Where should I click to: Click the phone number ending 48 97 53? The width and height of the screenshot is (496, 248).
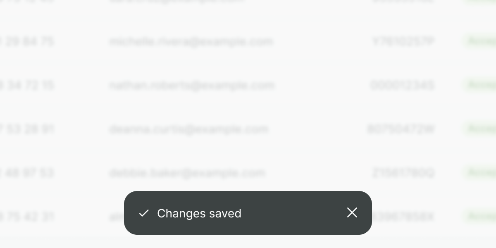pos(27,173)
